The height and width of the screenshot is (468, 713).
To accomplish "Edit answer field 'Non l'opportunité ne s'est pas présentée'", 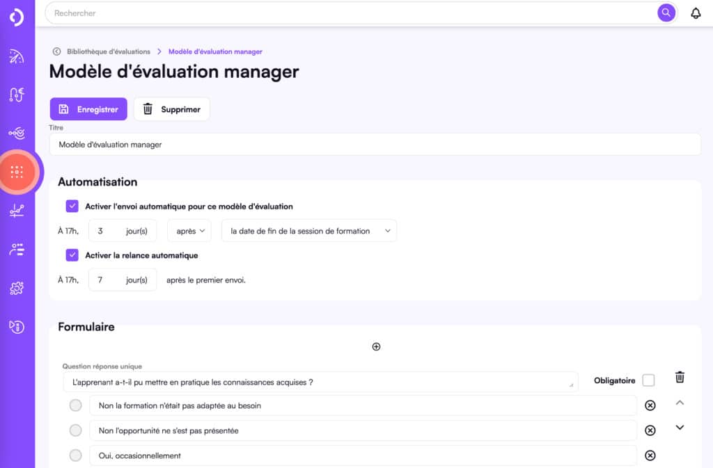I will (363, 430).
